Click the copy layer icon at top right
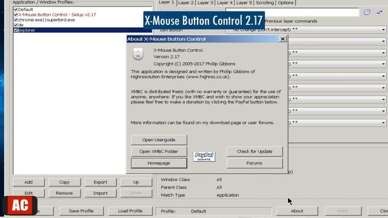388x218 pixels. pyautogui.click(x=367, y=12)
